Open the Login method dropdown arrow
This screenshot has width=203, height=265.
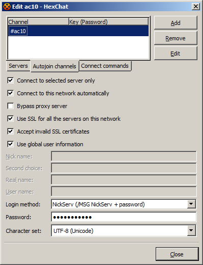tap(191, 204)
